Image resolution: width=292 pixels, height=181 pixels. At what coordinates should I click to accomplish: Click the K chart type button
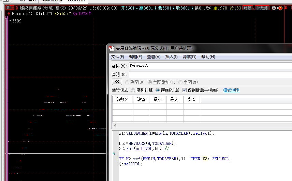pyautogui.click(x=8, y=8)
